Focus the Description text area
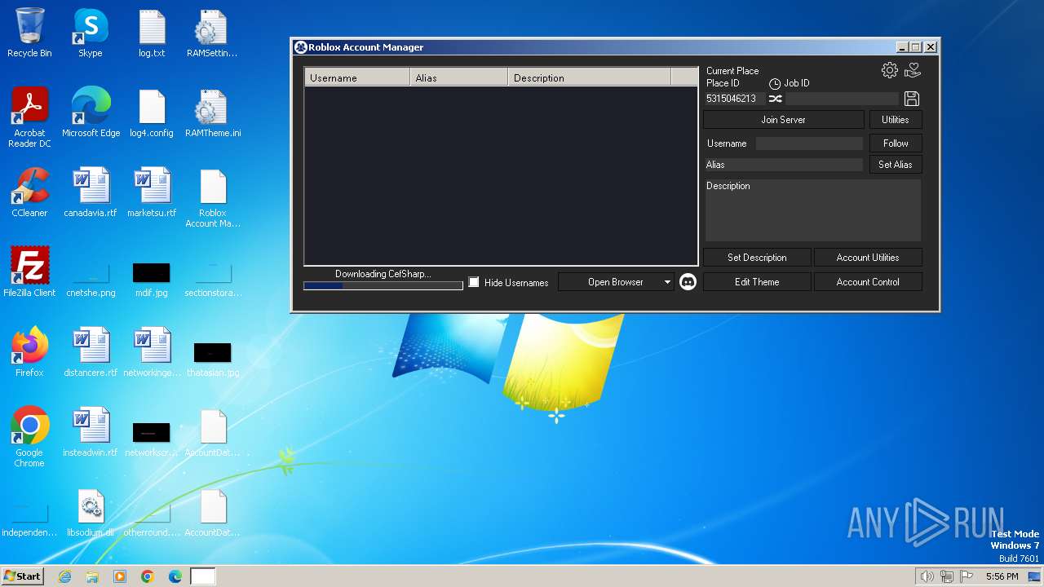Image resolution: width=1044 pixels, height=587 pixels. 812,210
